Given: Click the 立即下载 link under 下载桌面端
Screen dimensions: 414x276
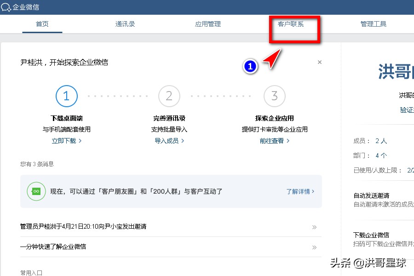Looking at the screenshot, I should [x=64, y=141].
